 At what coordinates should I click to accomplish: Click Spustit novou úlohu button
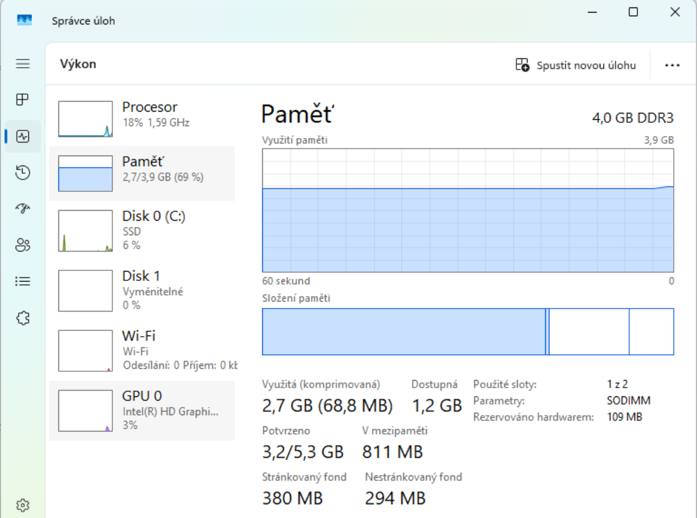576,65
